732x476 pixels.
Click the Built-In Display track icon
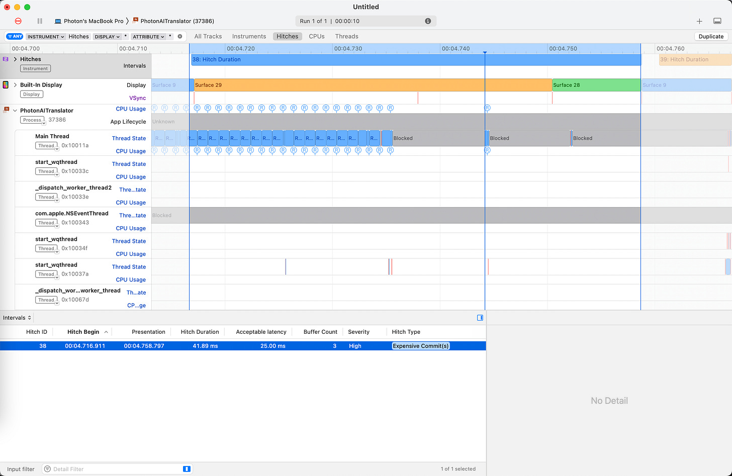[x=6, y=85]
